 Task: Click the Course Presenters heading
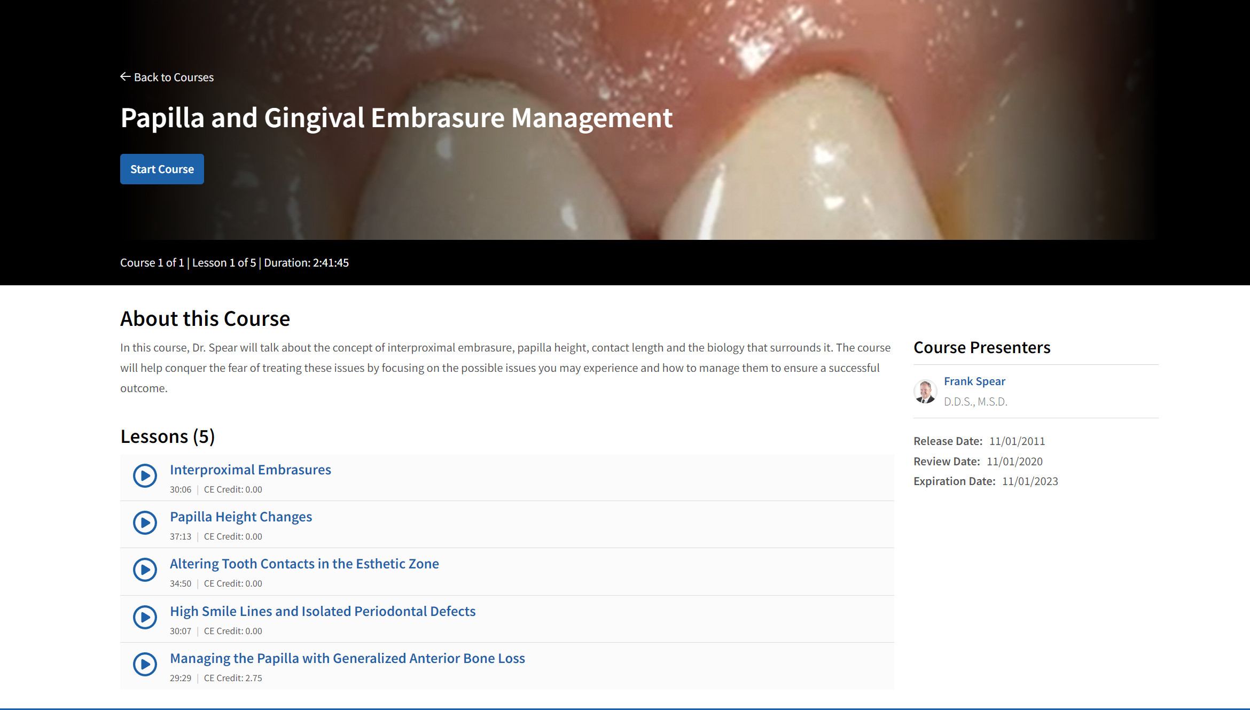pyautogui.click(x=982, y=348)
